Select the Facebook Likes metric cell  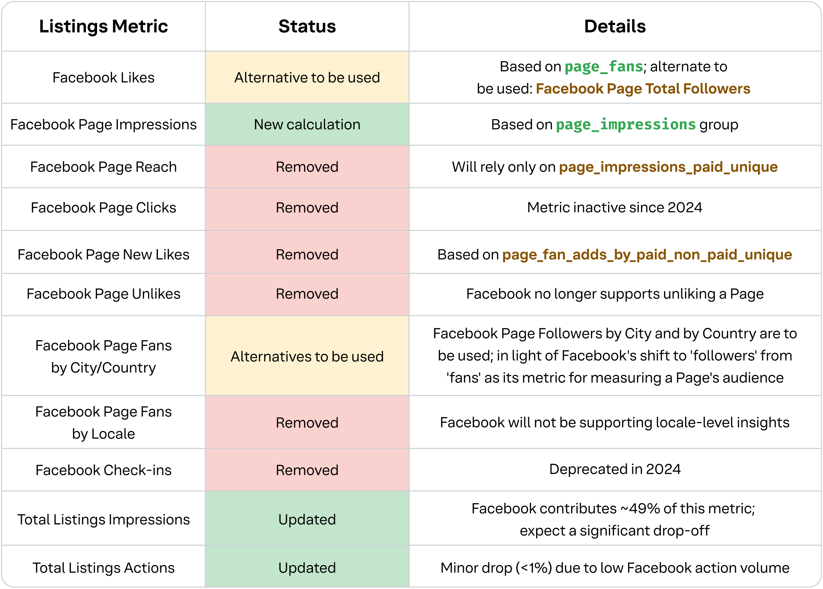pos(103,78)
